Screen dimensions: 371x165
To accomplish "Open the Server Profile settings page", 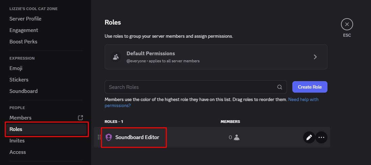I will [25, 19].
